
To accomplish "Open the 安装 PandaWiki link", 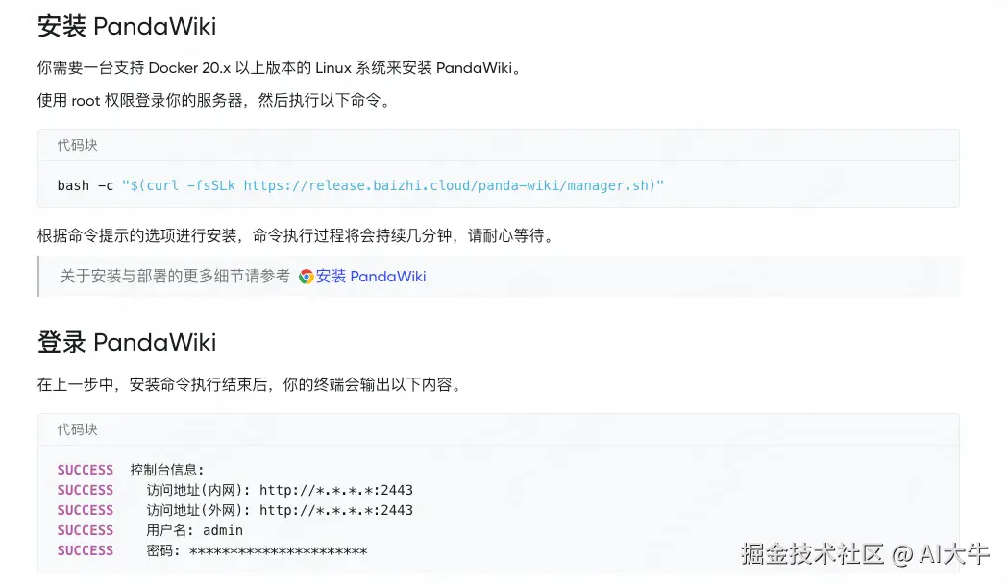I will (371, 277).
